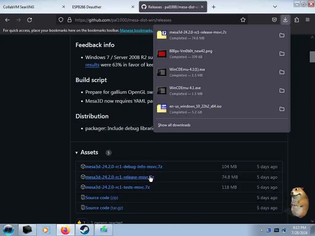Image resolution: width=315 pixels, height=236 pixels.
Task: Go back using the browser back arrow
Action: [x=7, y=20]
